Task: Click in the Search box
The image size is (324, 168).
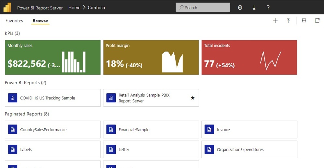Action: [203, 7]
